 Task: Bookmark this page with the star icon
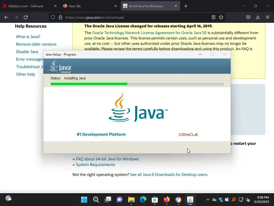[x=221, y=17]
